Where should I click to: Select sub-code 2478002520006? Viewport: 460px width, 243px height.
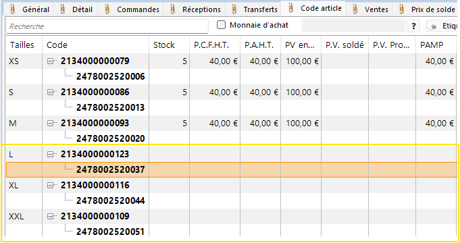(111, 76)
